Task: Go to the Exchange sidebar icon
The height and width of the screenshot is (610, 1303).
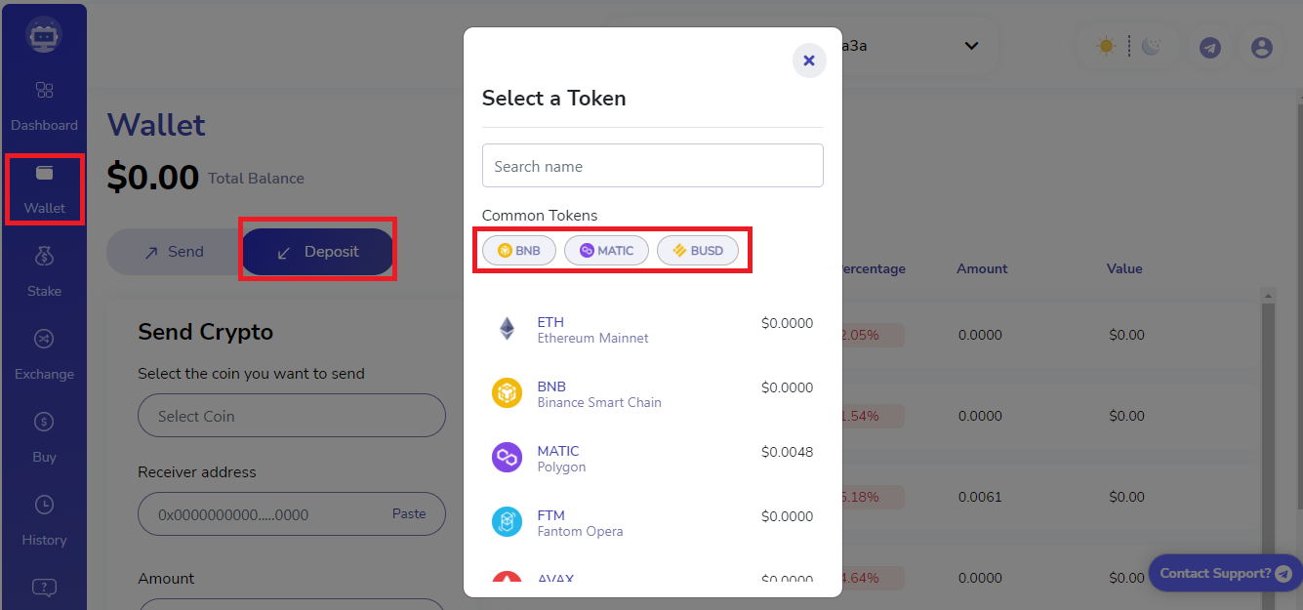Action: [44, 339]
